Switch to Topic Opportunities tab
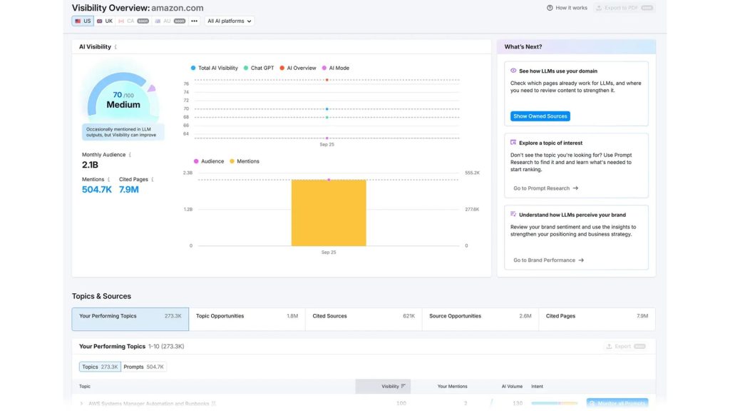The height and width of the screenshot is (411, 730). [247, 319]
